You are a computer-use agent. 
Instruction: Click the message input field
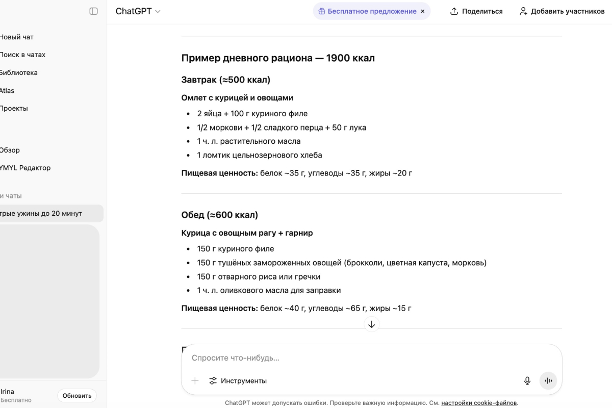357,358
